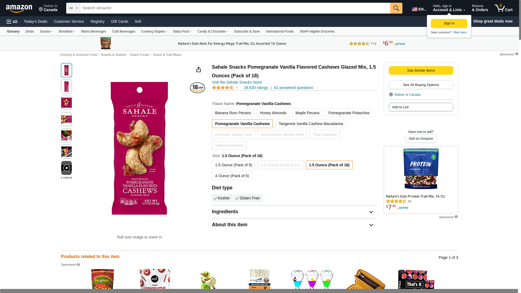
Task: Click the See Similar Items button
Action: point(421,71)
